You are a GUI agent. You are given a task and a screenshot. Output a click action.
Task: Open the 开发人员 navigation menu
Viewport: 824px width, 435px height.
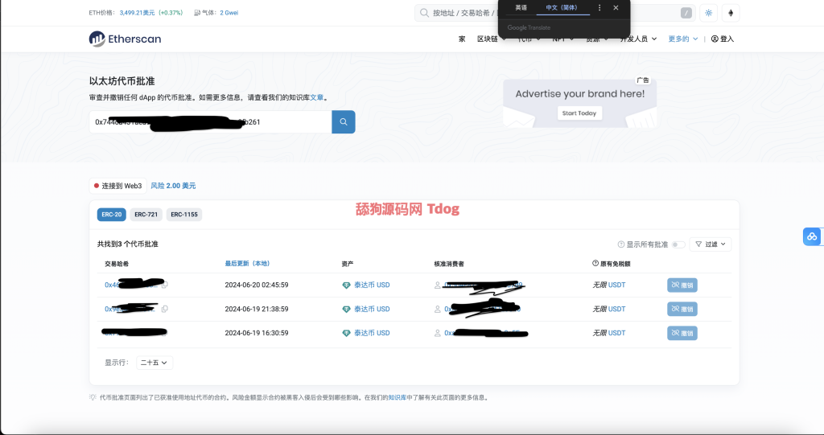coord(638,39)
